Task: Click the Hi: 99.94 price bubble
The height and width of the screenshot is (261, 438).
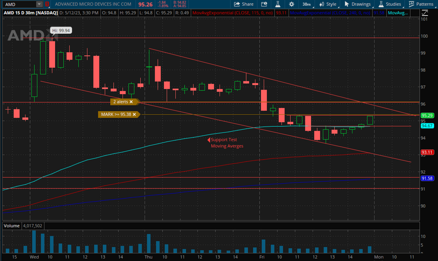Action: coord(61,30)
